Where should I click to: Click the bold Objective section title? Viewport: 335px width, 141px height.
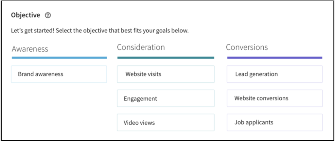tap(26, 15)
